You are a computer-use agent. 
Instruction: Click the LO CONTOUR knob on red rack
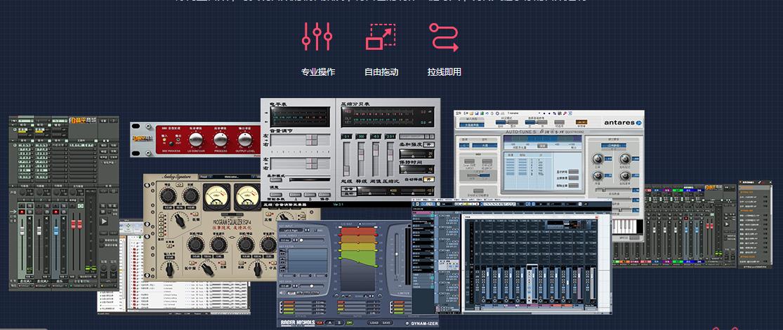tap(196, 139)
